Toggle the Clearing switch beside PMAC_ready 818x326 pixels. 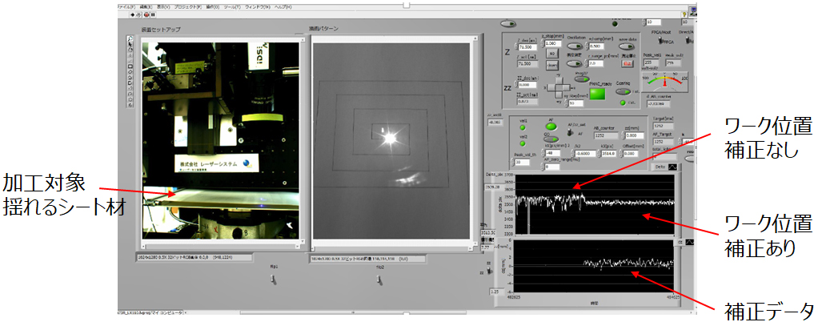(623, 91)
